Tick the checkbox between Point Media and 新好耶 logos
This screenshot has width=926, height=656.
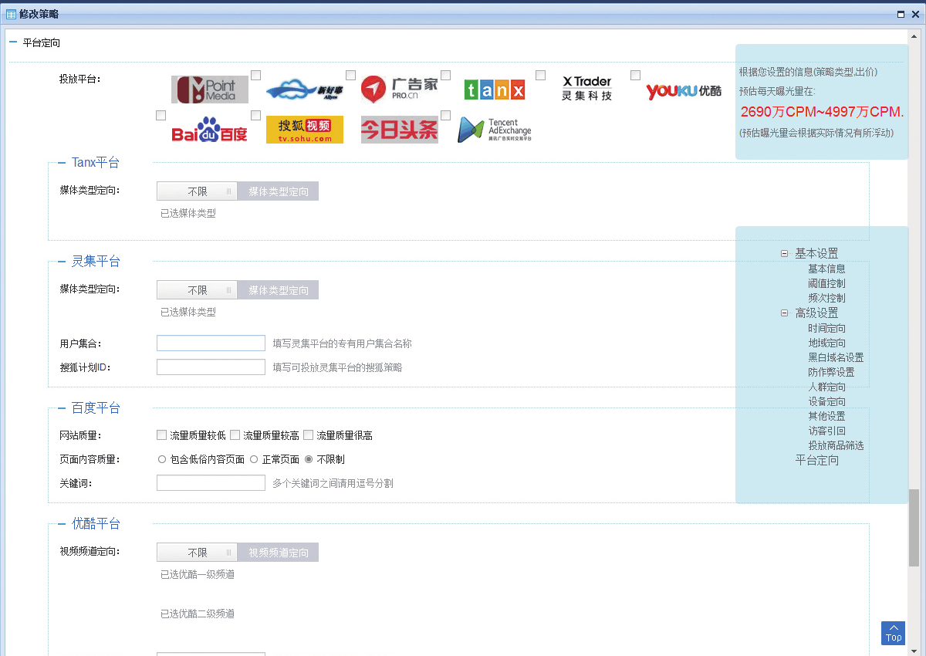click(256, 75)
